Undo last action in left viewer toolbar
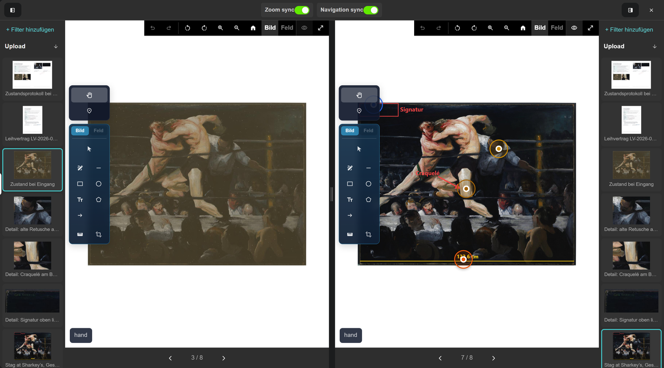 click(x=153, y=28)
